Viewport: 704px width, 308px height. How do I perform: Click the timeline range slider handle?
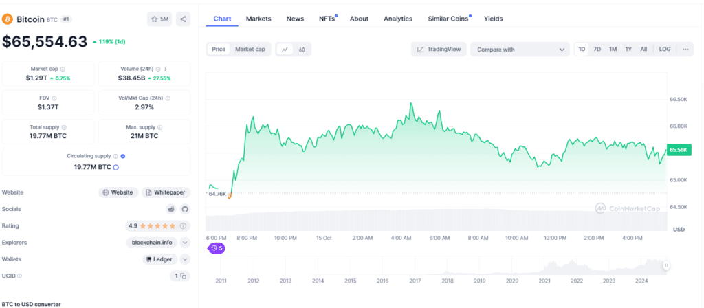[666, 266]
